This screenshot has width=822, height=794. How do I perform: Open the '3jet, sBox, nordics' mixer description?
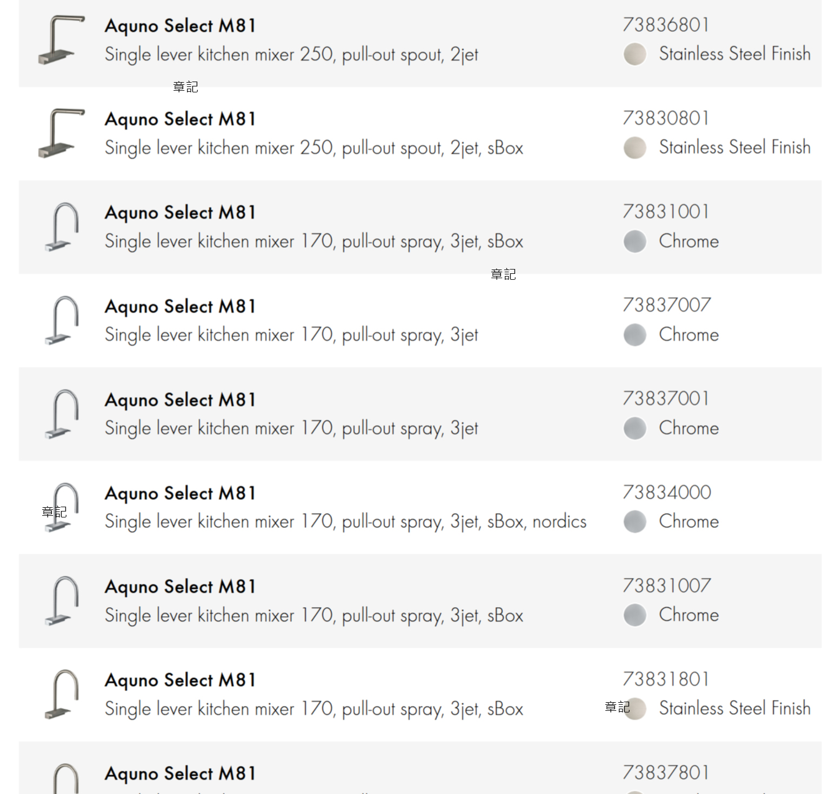tap(345, 522)
